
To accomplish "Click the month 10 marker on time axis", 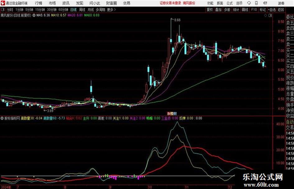I will pos(150,187).
